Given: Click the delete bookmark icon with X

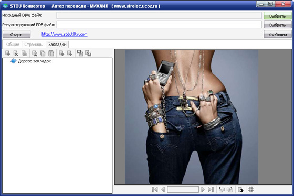Looking at the screenshot, I should (x=16, y=53).
